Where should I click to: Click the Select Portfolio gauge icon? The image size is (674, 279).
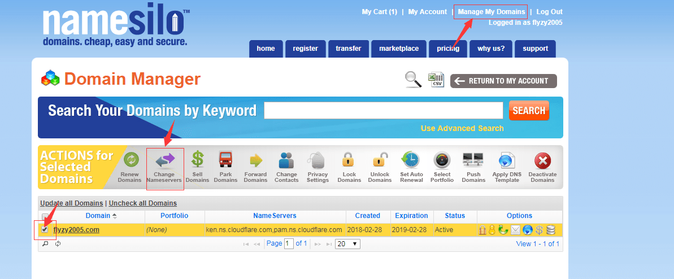441,160
